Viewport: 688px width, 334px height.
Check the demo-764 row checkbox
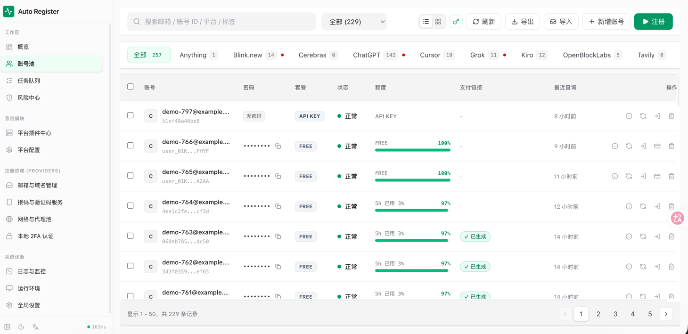click(131, 206)
